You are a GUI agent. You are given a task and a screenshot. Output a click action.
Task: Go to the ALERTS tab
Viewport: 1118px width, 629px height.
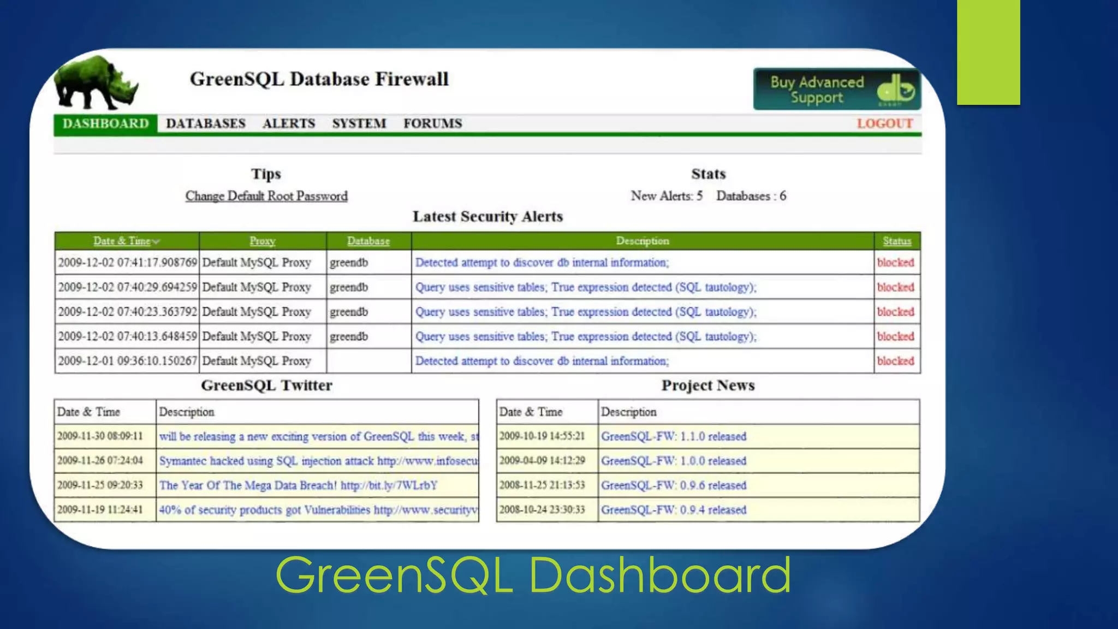pyautogui.click(x=289, y=123)
